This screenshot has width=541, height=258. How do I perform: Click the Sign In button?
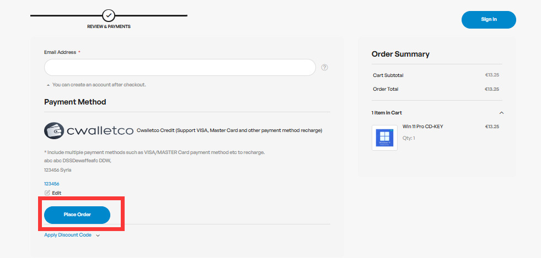[489, 19]
